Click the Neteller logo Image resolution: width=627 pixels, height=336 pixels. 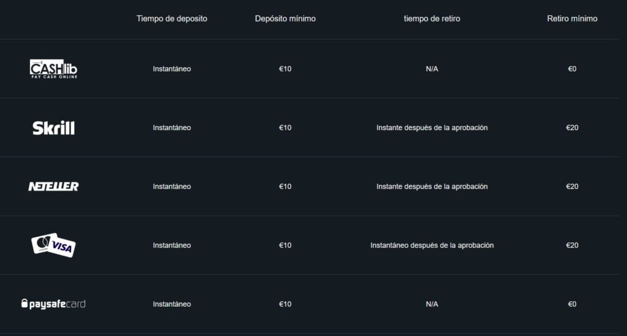[54, 186]
